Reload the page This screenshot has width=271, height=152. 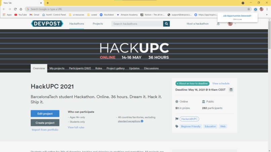pyautogui.click(x=15, y=9)
